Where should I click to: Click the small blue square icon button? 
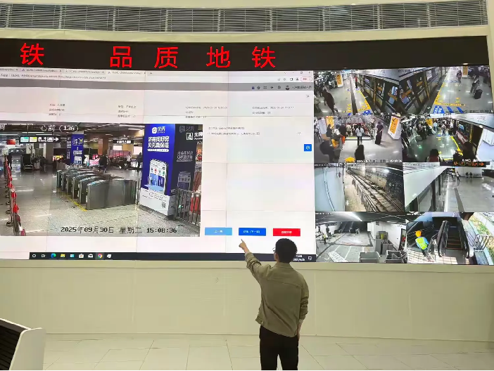[x=308, y=148]
